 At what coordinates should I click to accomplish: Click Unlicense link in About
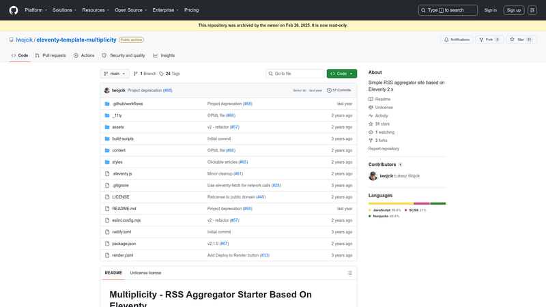[x=381, y=108]
